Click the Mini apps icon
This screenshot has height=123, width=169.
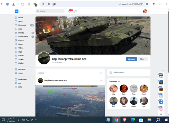16,69
